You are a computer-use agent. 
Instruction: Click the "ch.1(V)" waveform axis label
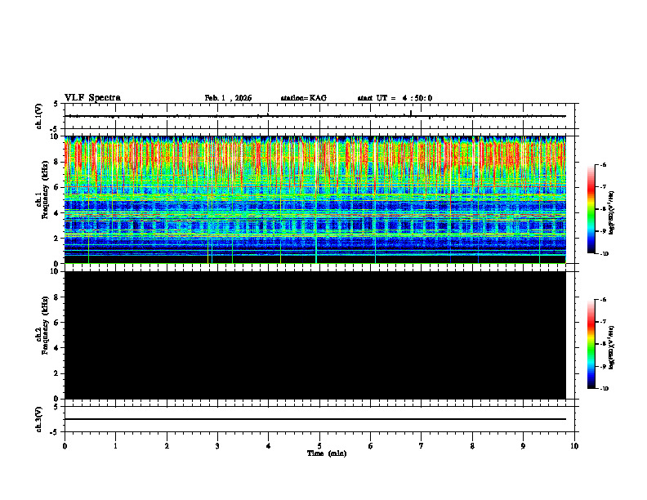click(x=38, y=116)
